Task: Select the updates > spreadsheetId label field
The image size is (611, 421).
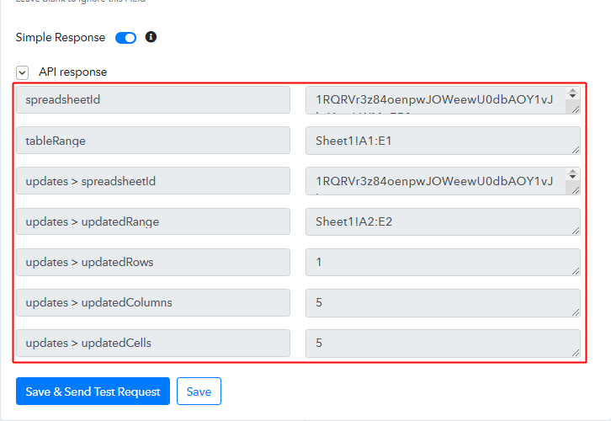Action: click(153, 181)
